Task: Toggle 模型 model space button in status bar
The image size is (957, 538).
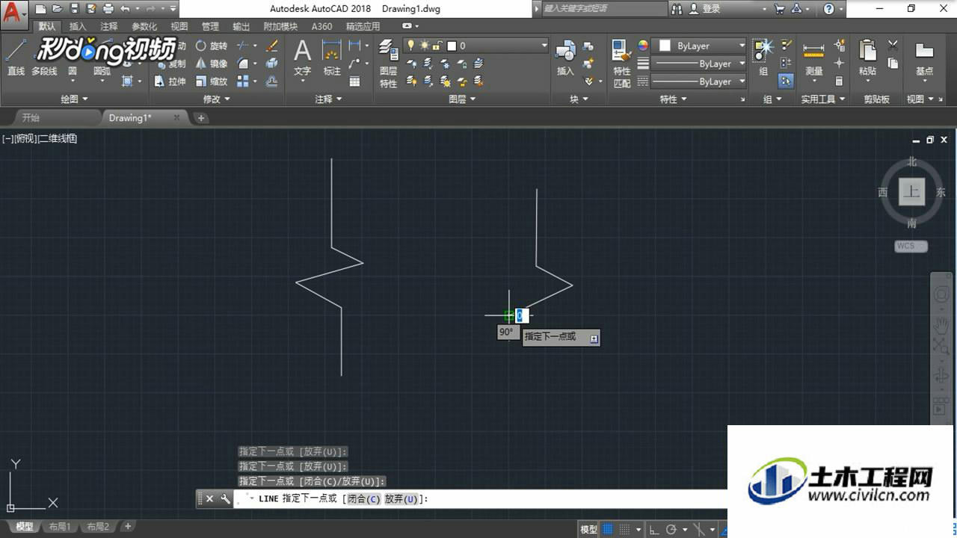Action: coord(588,529)
